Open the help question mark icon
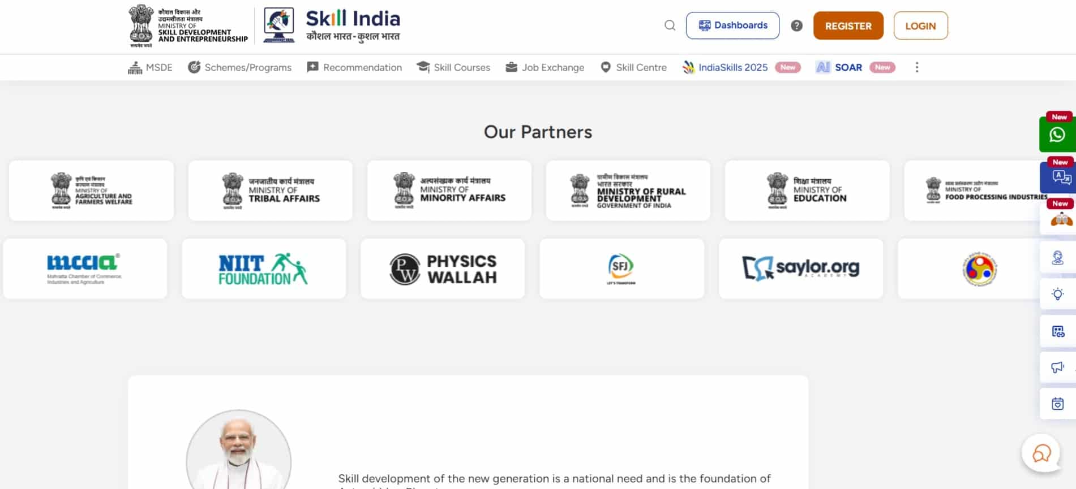Image resolution: width=1076 pixels, height=489 pixels. point(796,25)
